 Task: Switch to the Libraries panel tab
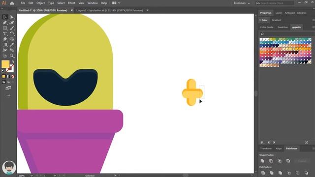point(302,13)
